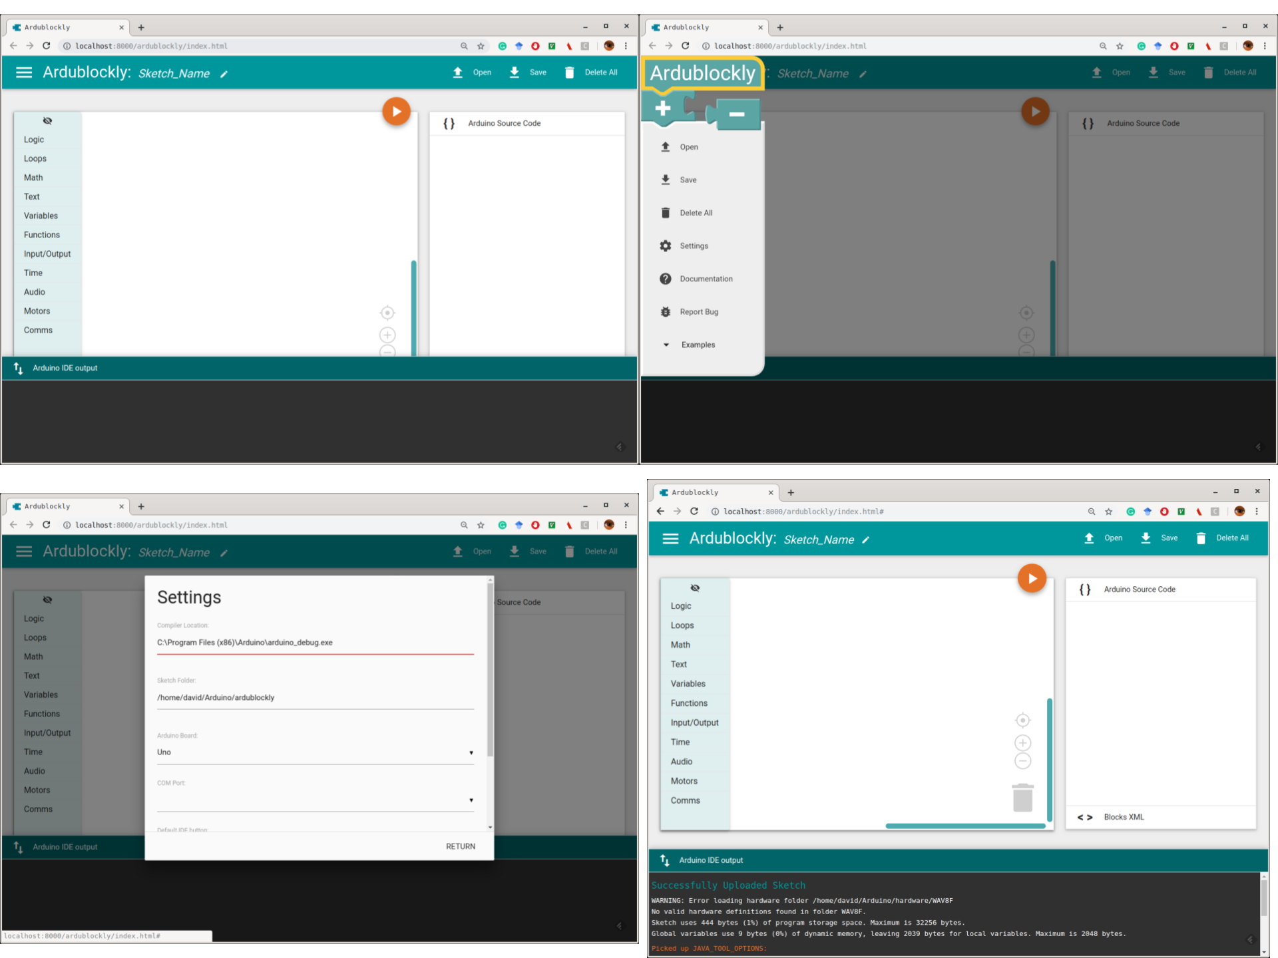The width and height of the screenshot is (1278, 958).
Task: Edit sketch name pencil icon, top-left window
Action: [224, 74]
